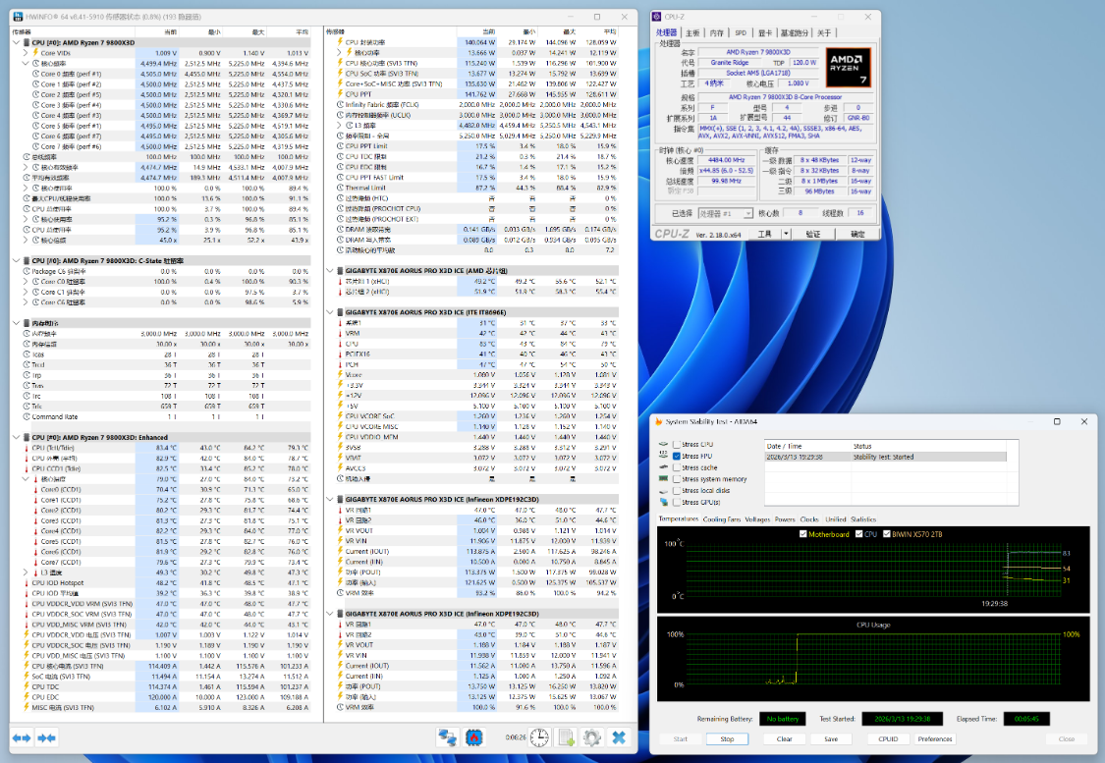The width and height of the screenshot is (1105, 763).
Task: Click the red flame chip icon in HWiNFO toolbar
Action: [473, 737]
